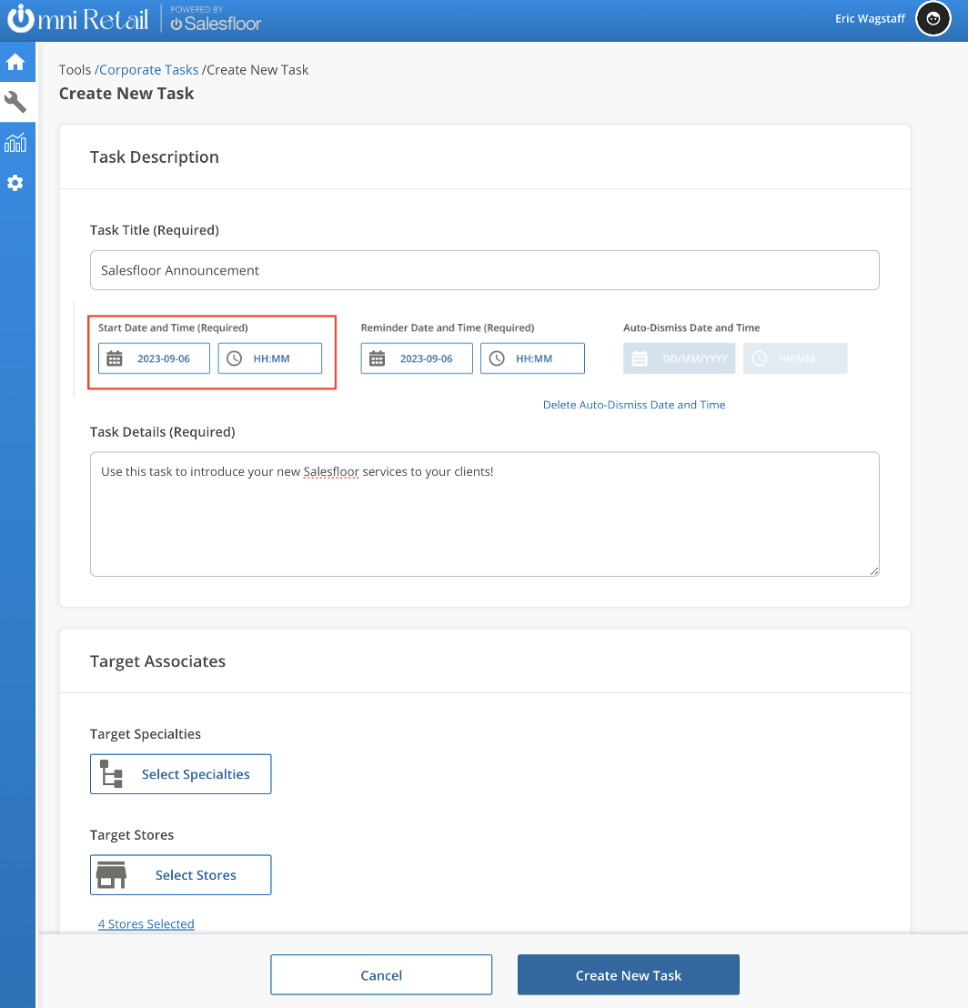Viewport: 968px width, 1008px height.
Task: Open the Settings gear sidebar icon
Action: [x=15, y=183]
